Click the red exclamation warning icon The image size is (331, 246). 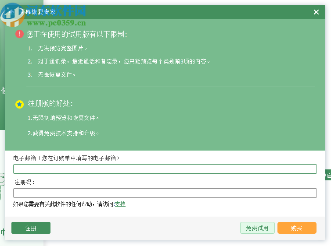coord(19,34)
